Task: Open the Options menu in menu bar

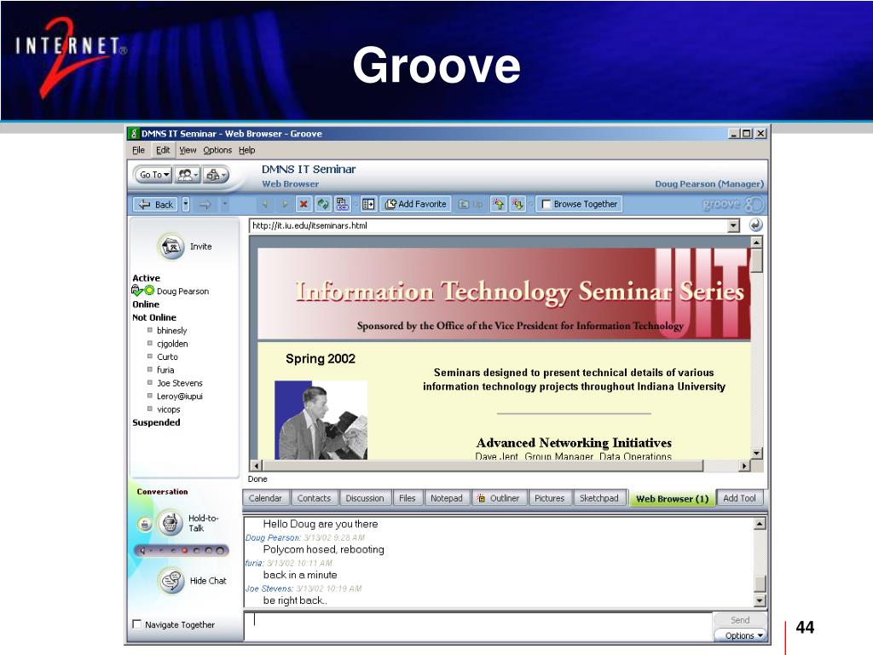Action: pyautogui.click(x=217, y=150)
